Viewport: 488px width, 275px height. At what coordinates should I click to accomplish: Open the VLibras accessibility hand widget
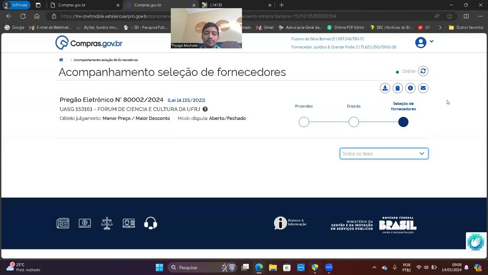pyautogui.click(x=476, y=242)
